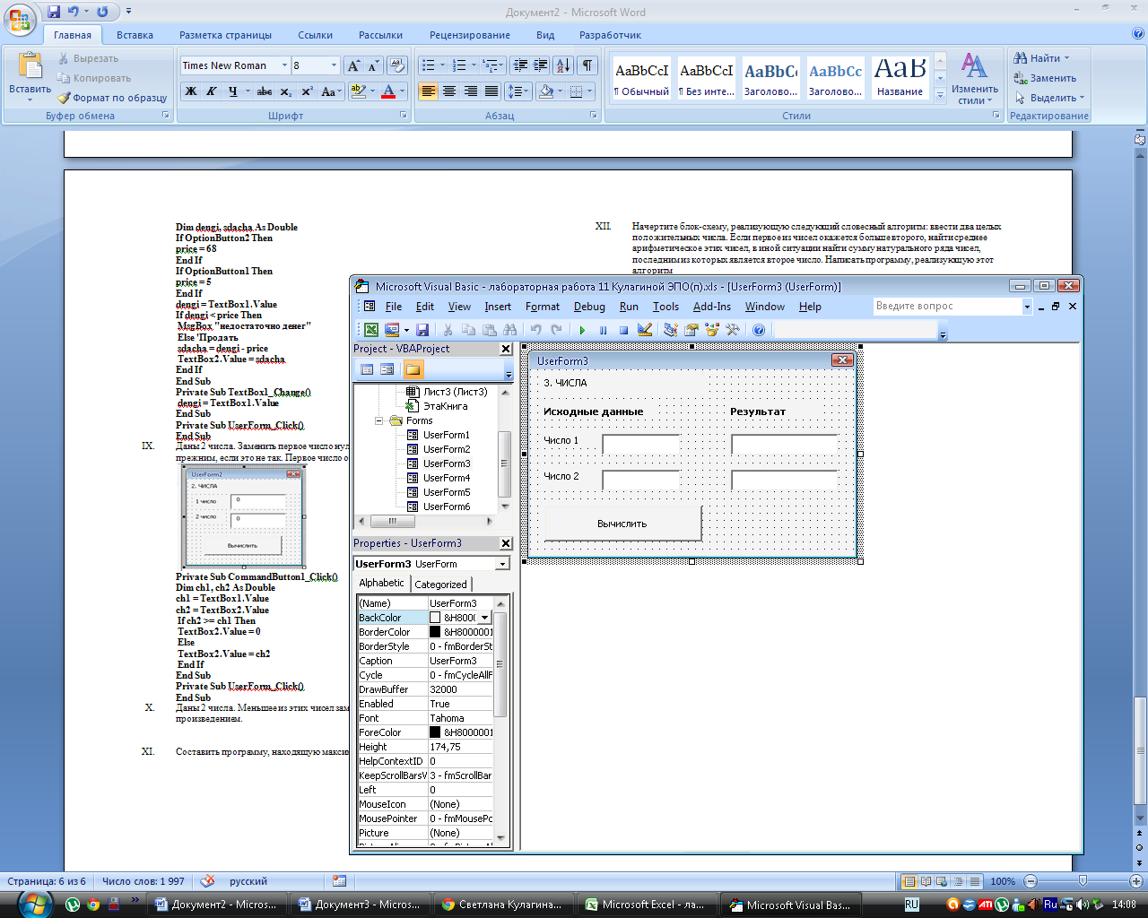Center text alignment in Word ribbon

pyautogui.click(x=449, y=91)
